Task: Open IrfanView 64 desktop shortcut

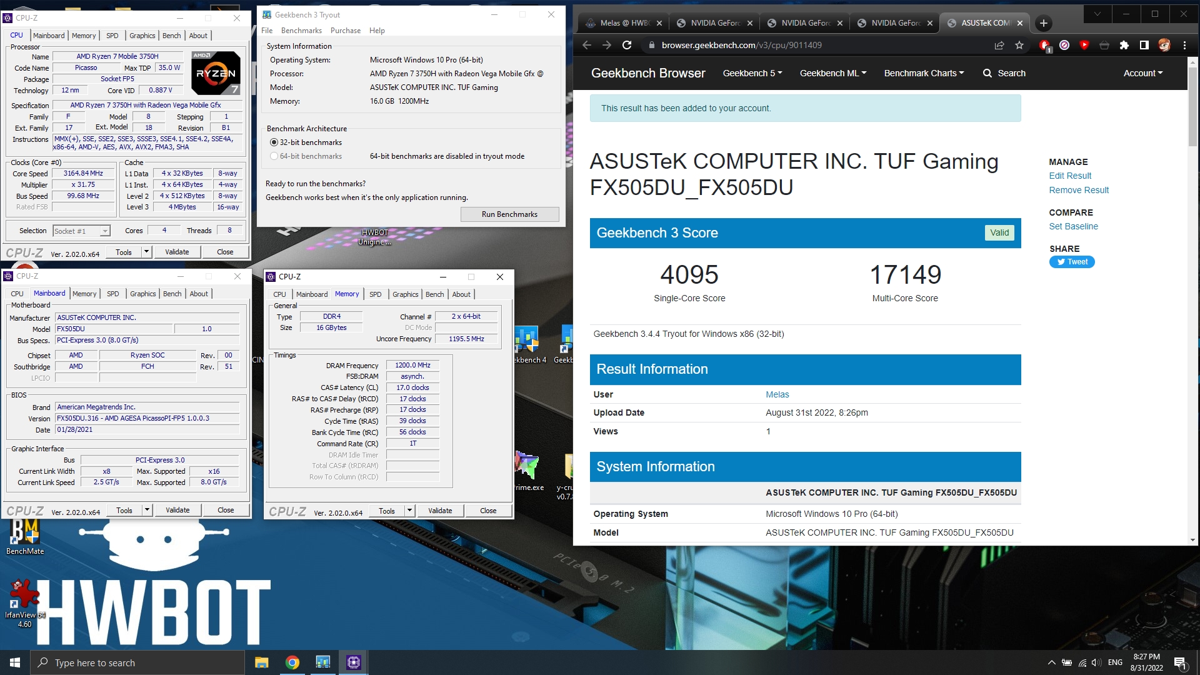Action: [24, 604]
